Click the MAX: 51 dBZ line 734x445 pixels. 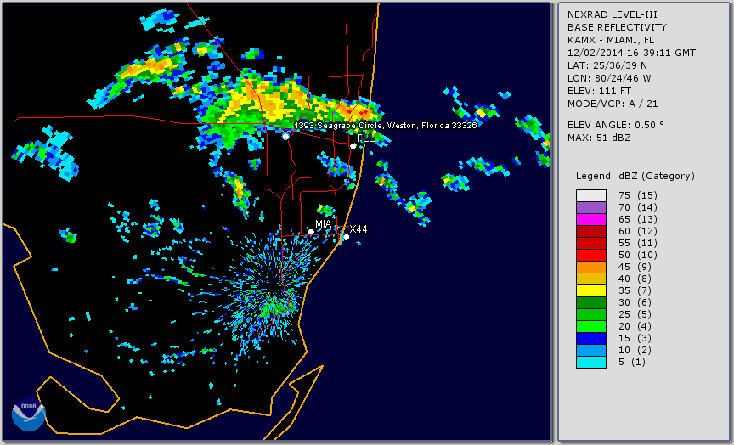[x=599, y=138]
